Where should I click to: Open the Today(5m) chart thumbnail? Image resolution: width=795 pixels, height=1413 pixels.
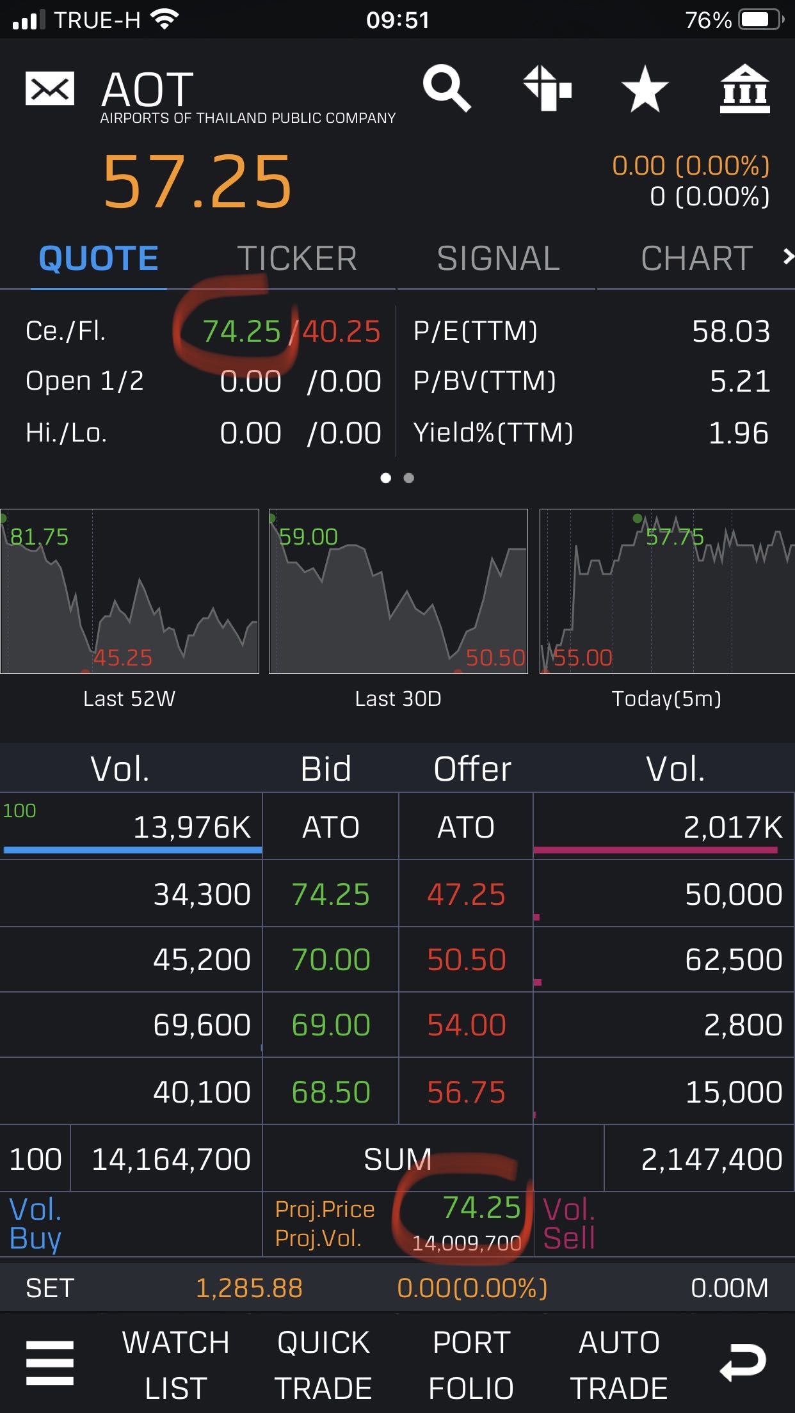667,591
